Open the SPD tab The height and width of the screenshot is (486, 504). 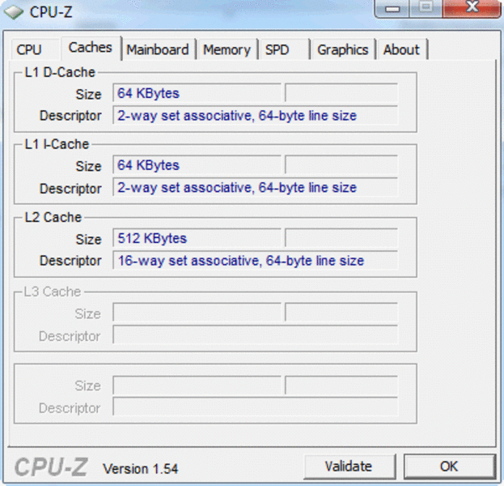[x=284, y=49]
